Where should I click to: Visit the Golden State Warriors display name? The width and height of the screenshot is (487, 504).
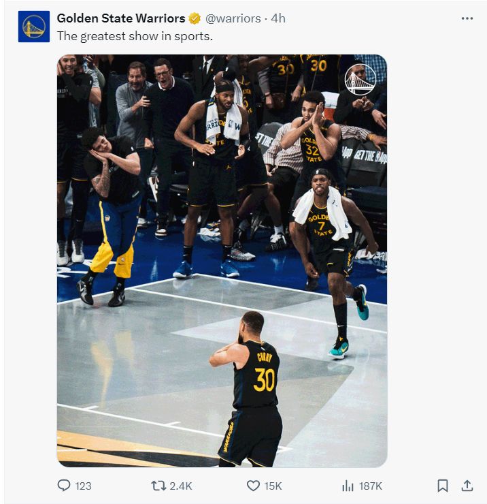121,18
